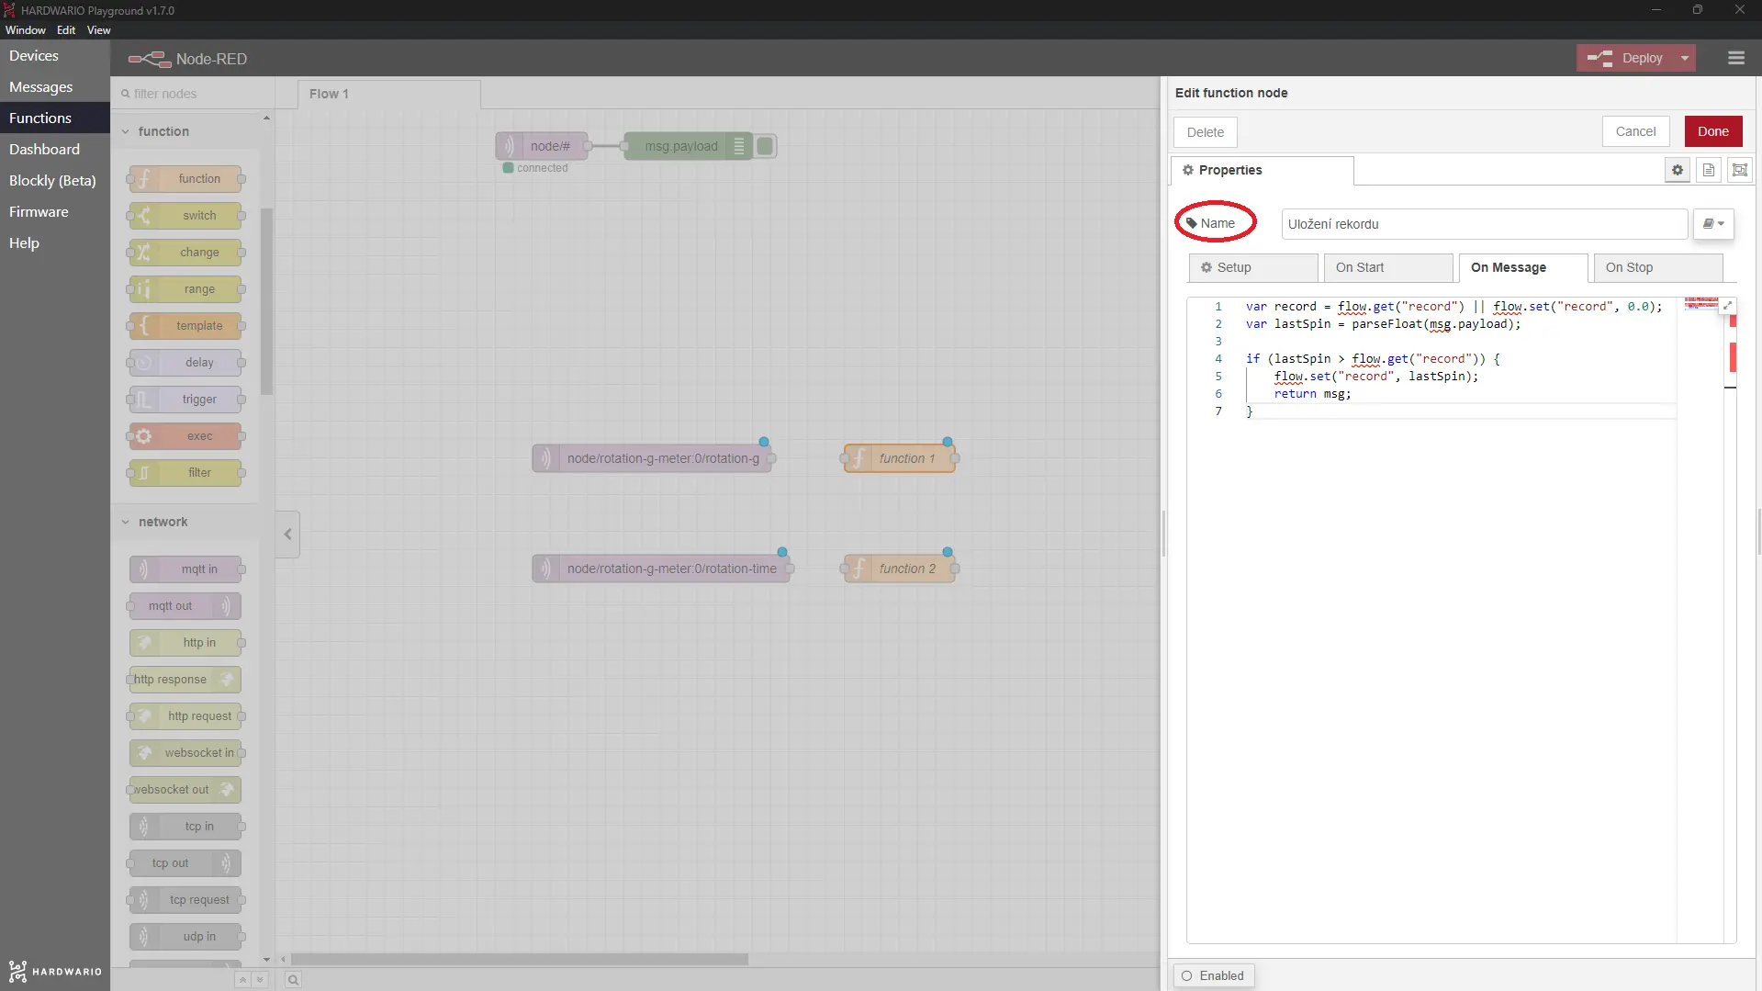The width and height of the screenshot is (1762, 991).
Task: Select the websocket out palette node
Action: click(x=185, y=790)
